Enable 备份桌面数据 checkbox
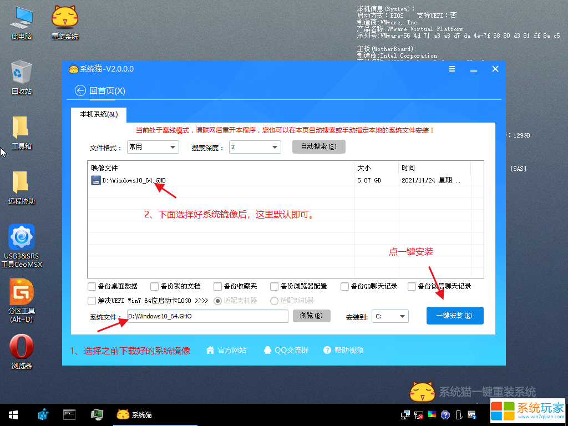Image resolution: width=568 pixels, height=426 pixels. click(92, 287)
